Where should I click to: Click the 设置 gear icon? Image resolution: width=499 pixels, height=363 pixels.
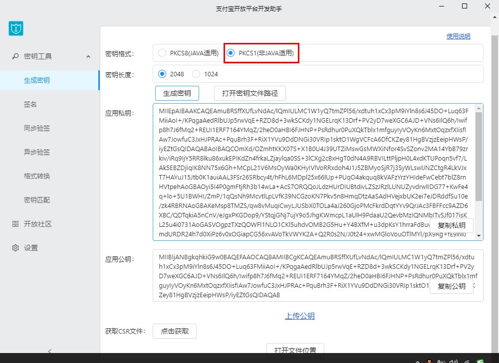click(x=15, y=248)
